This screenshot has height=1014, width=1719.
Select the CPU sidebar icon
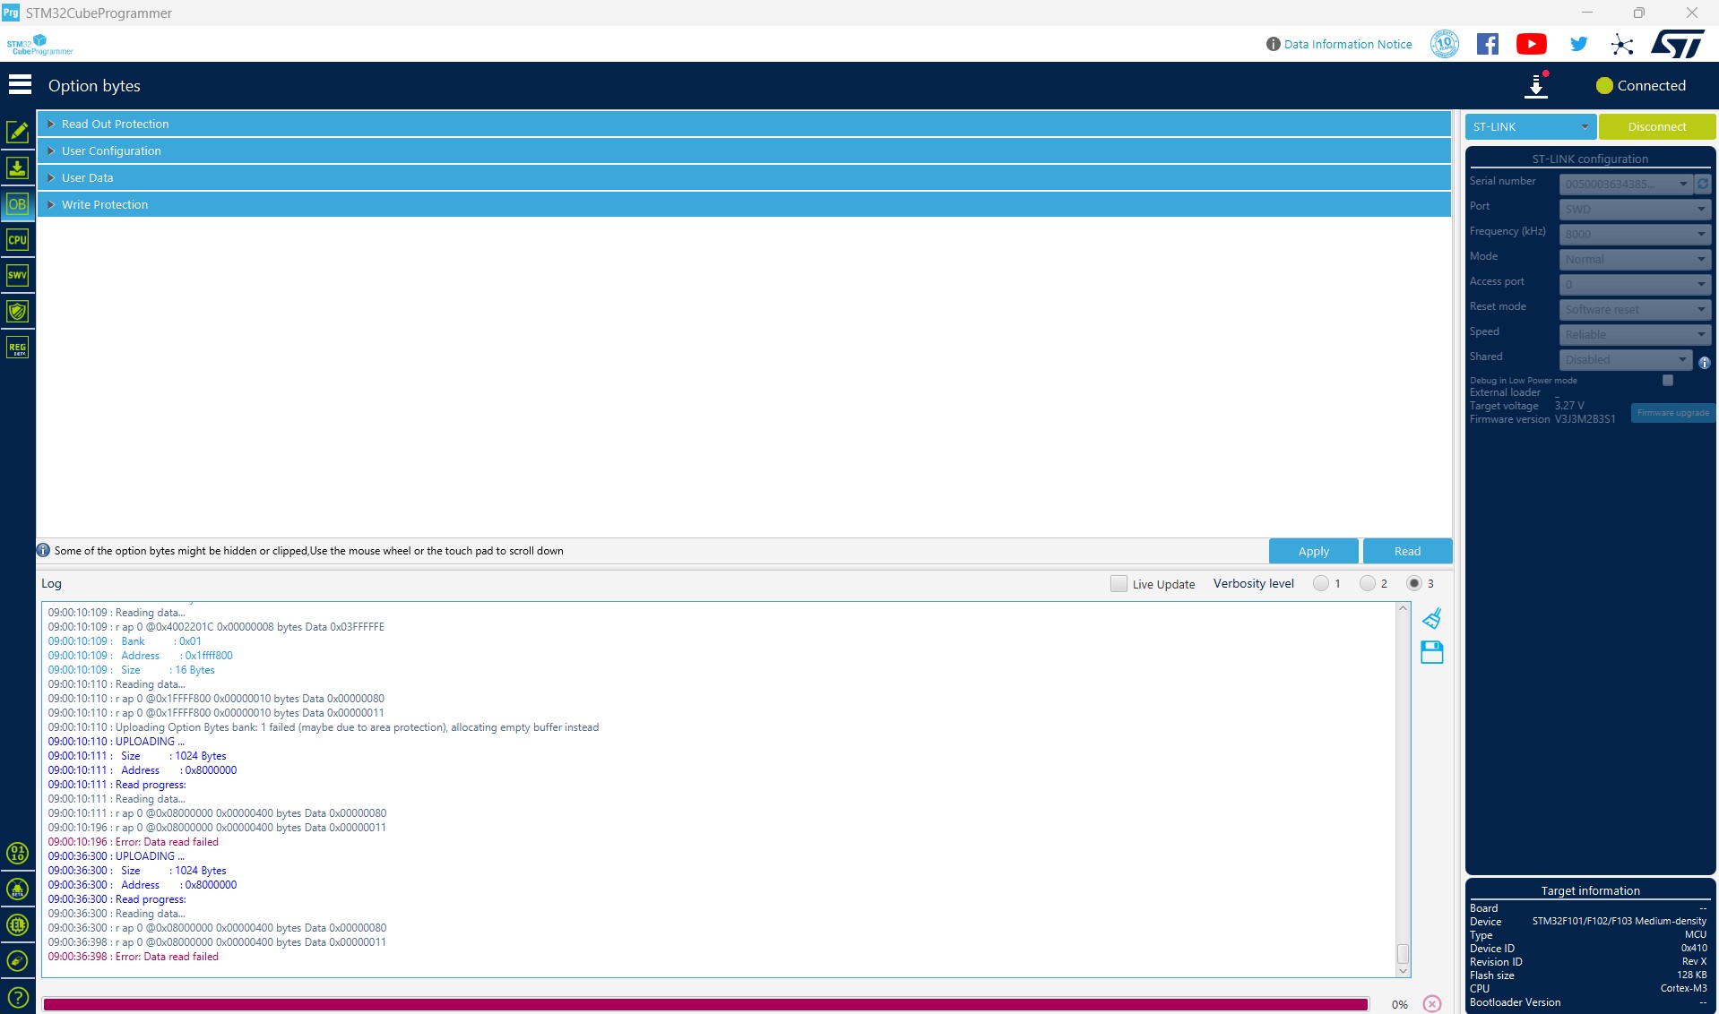tap(17, 240)
